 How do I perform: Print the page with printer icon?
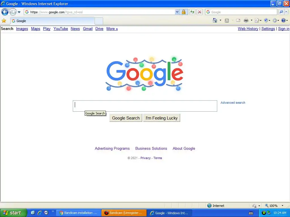click(x=246, y=20)
